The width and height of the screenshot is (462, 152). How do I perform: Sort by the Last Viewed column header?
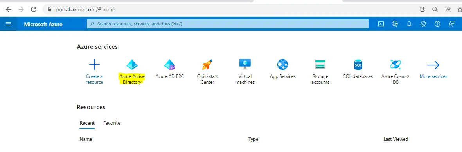tap(396, 139)
